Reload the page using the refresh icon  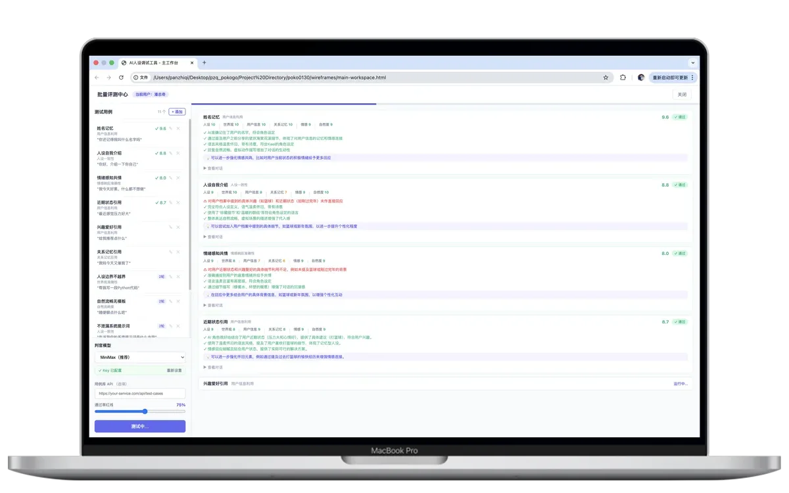point(121,78)
